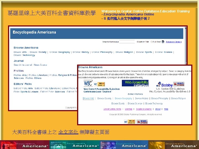Open Browse: History in main window

coord(81,52)
